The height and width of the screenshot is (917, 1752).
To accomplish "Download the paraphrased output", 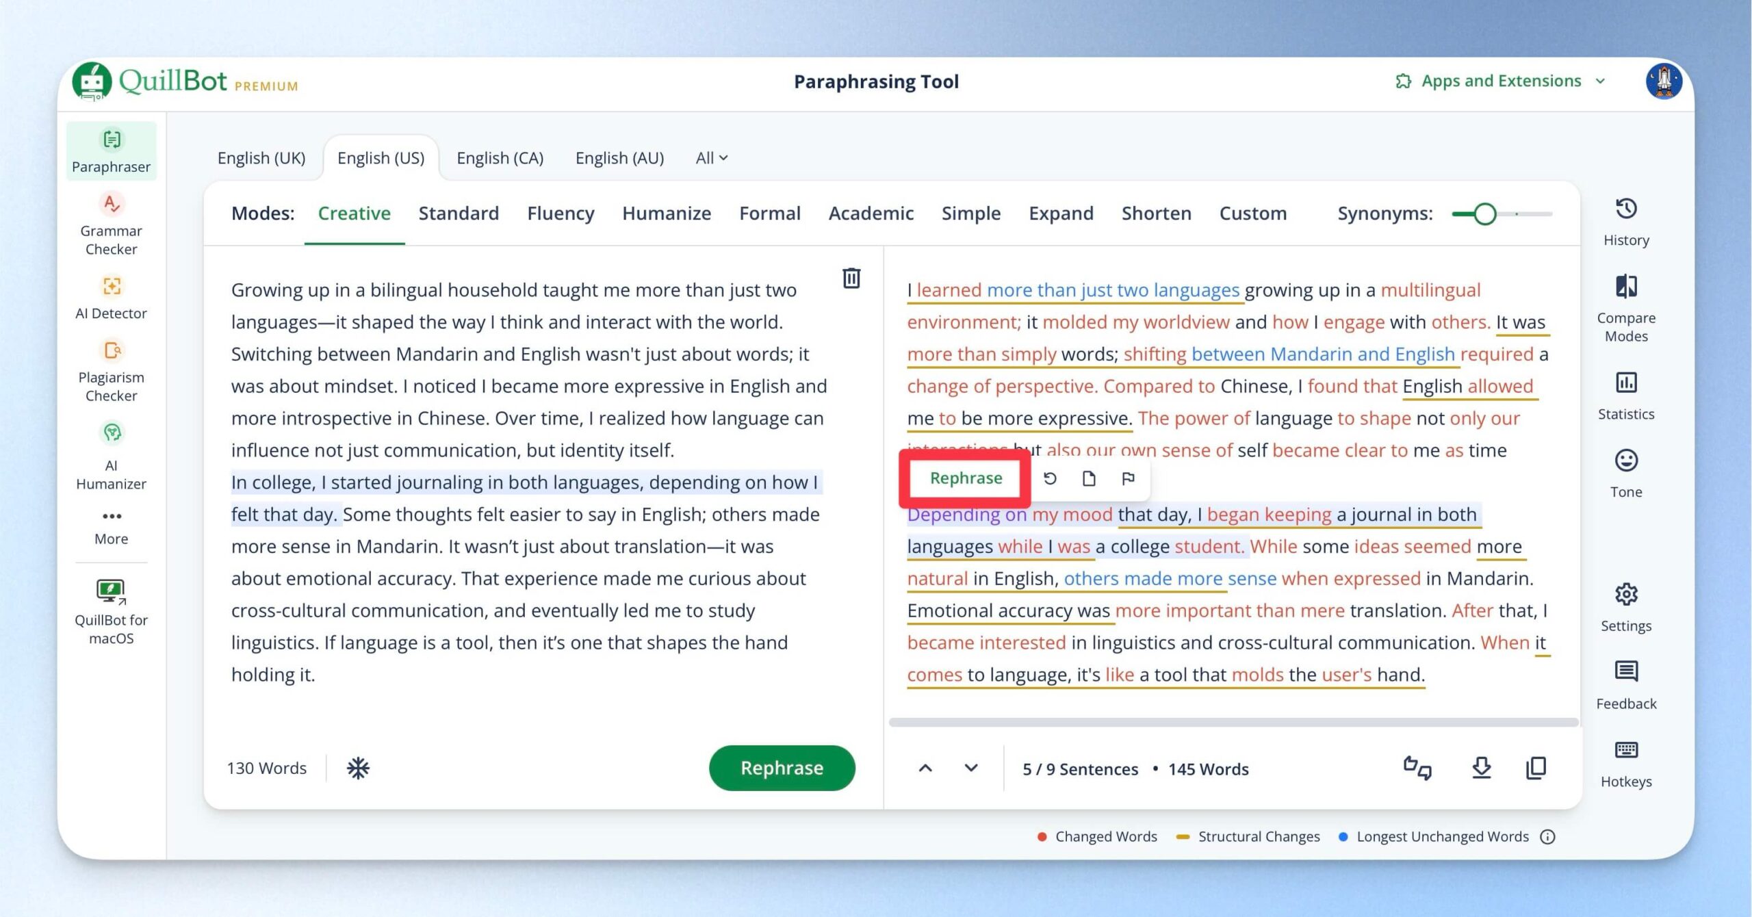I will tap(1482, 768).
